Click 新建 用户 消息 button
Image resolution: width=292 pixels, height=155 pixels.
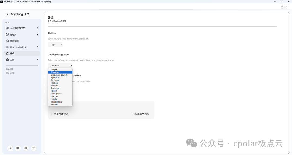coord(140,114)
